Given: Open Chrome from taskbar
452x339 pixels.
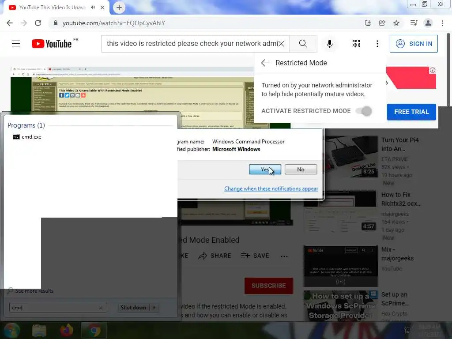Looking at the screenshot, I should 94,330.
